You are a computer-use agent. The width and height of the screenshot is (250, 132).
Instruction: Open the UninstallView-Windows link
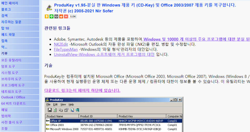[x=104, y=55]
